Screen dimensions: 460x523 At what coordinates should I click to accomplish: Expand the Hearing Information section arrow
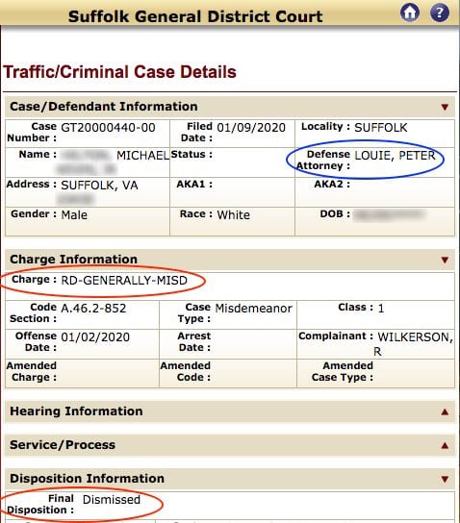click(445, 411)
